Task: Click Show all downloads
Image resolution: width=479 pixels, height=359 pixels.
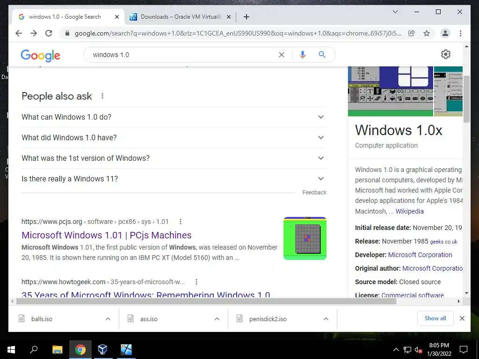Action: point(435,318)
